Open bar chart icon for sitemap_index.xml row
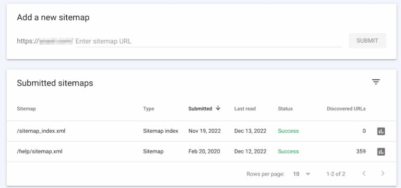 click(381, 131)
